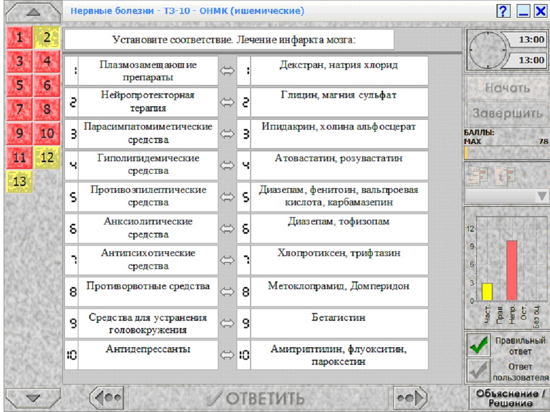Click the swap arrows beside Плазмозамещающие препараты
This screenshot has width=550, height=412.
(x=227, y=71)
